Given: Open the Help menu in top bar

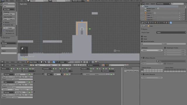Looking at the screenshot, I should (24, 1).
